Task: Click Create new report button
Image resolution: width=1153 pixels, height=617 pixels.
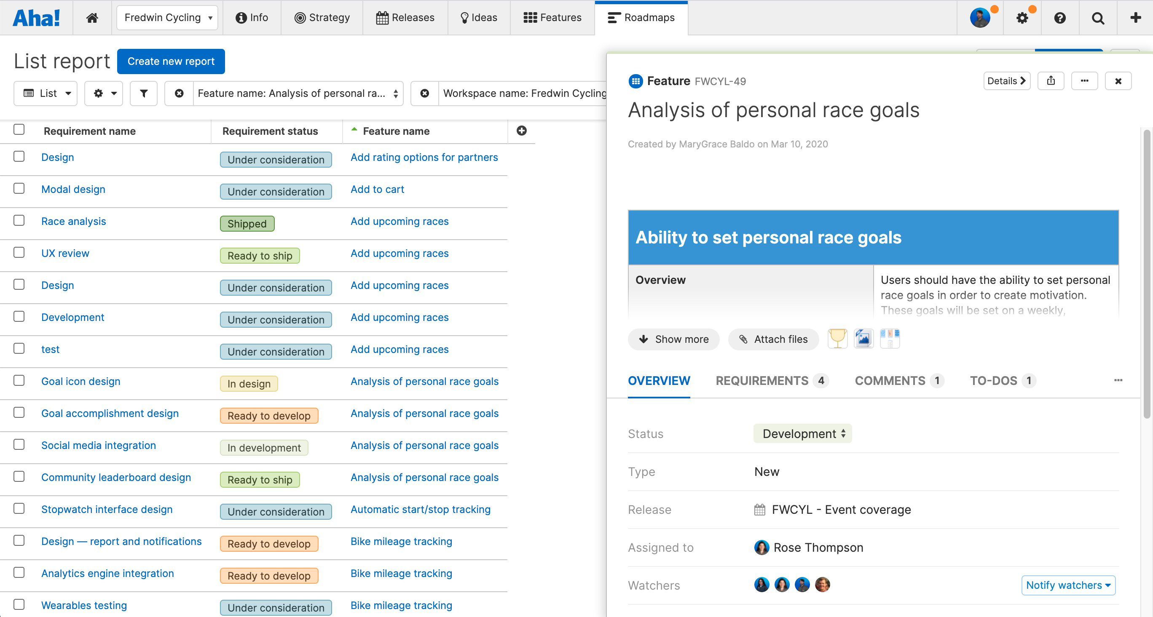Action: [171, 61]
